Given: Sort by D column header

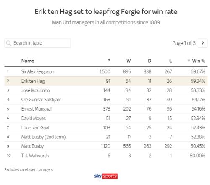Looking at the screenshot, I should click(150, 61).
